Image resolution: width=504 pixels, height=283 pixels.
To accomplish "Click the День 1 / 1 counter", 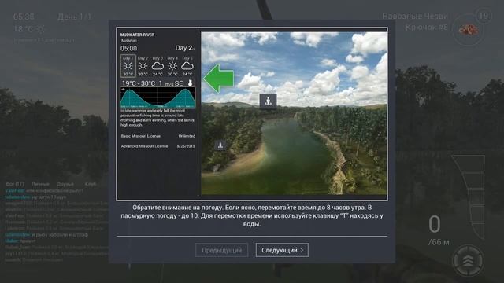I will click(x=74, y=17).
